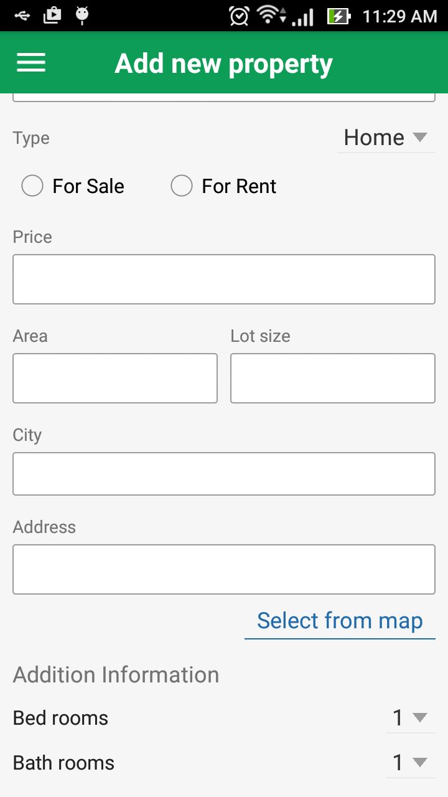Tap the media store notification icon
Image resolution: width=448 pixels, height=797 pixels.
pyautogui.click(x=52, y=15)
